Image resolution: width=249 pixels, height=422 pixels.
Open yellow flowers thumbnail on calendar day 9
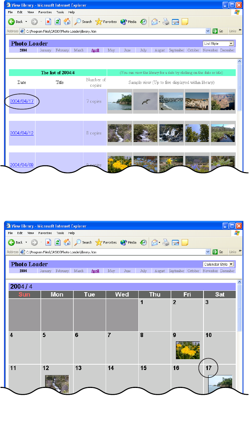click(188, 350)
